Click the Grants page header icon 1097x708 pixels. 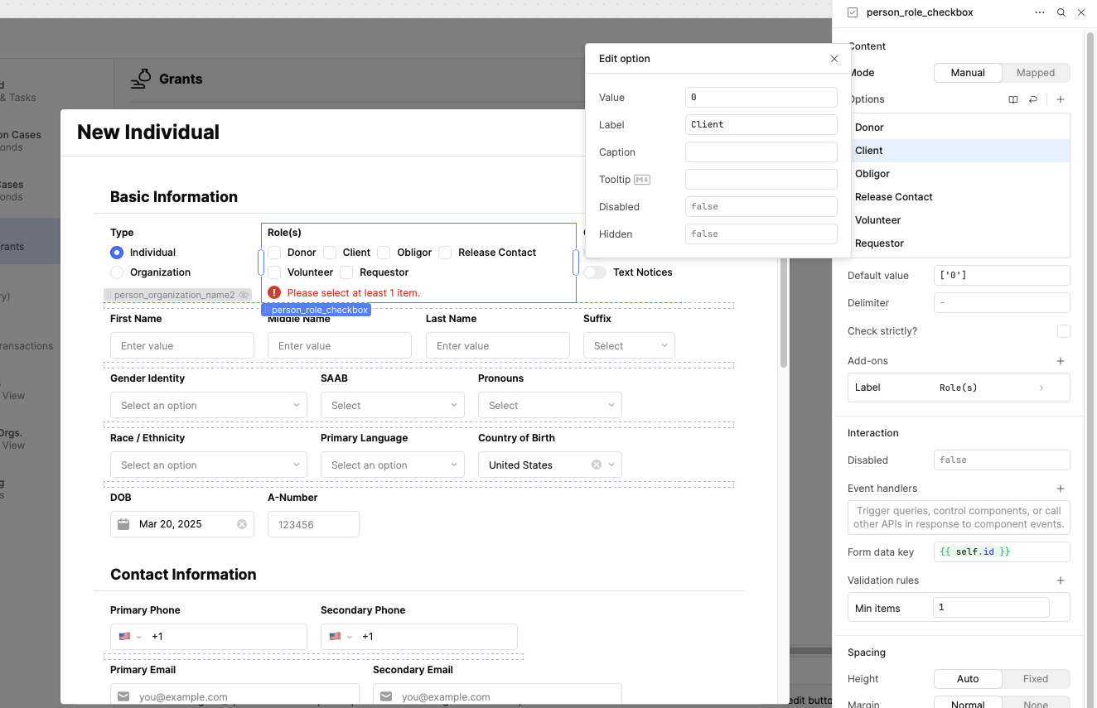142,79
